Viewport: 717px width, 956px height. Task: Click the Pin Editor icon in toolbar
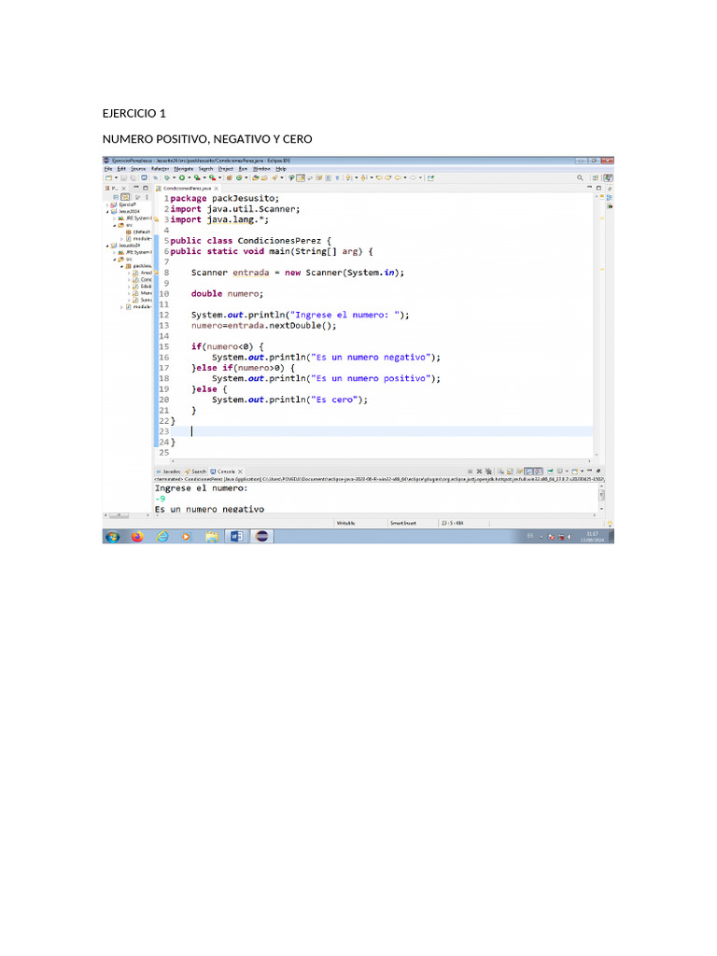pos(430,178)
